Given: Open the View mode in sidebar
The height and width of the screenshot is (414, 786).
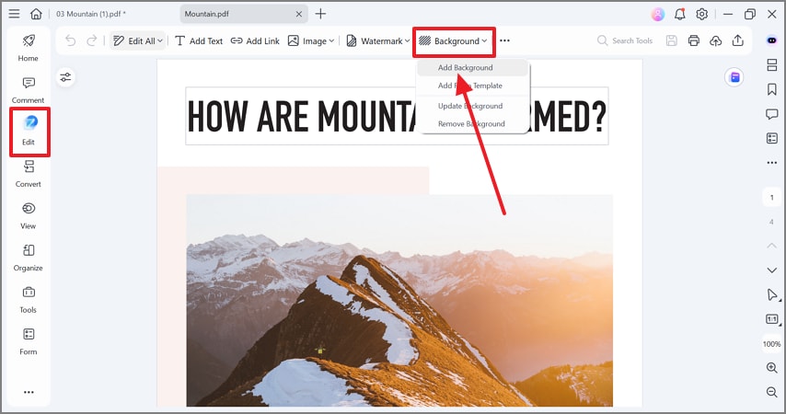Looking at the screenshot, I should coord(28,216).
